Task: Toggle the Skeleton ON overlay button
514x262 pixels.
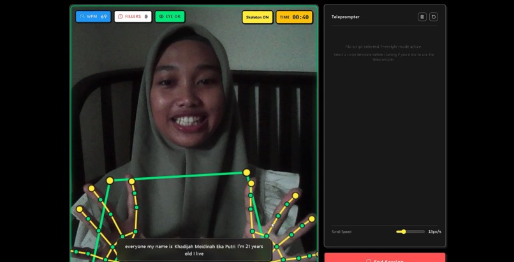Action: 258,17
